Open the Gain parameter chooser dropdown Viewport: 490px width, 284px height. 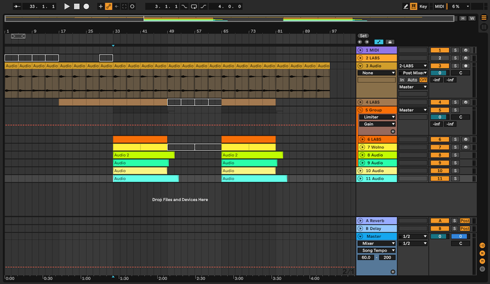(377, 124)
